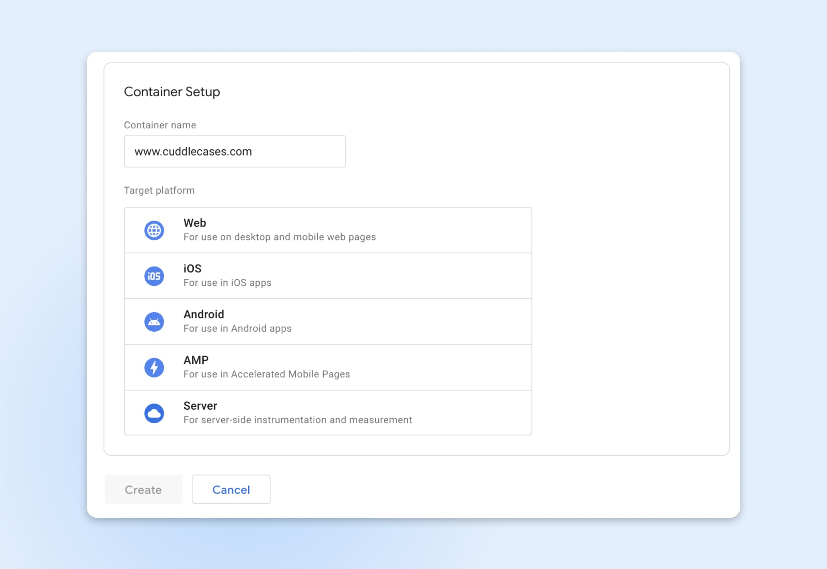Click the Android robot icon
The image size is (827, 569).
coord(154,321)
